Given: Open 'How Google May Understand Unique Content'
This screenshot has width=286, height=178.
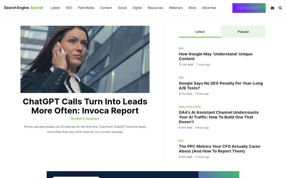Looking at the screenshot, I should [216, 56].
